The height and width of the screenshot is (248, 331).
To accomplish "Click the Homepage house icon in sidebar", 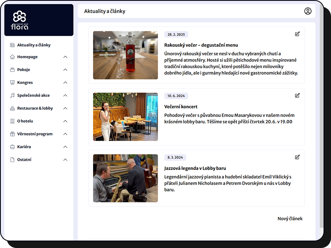I will click(12, 57).
